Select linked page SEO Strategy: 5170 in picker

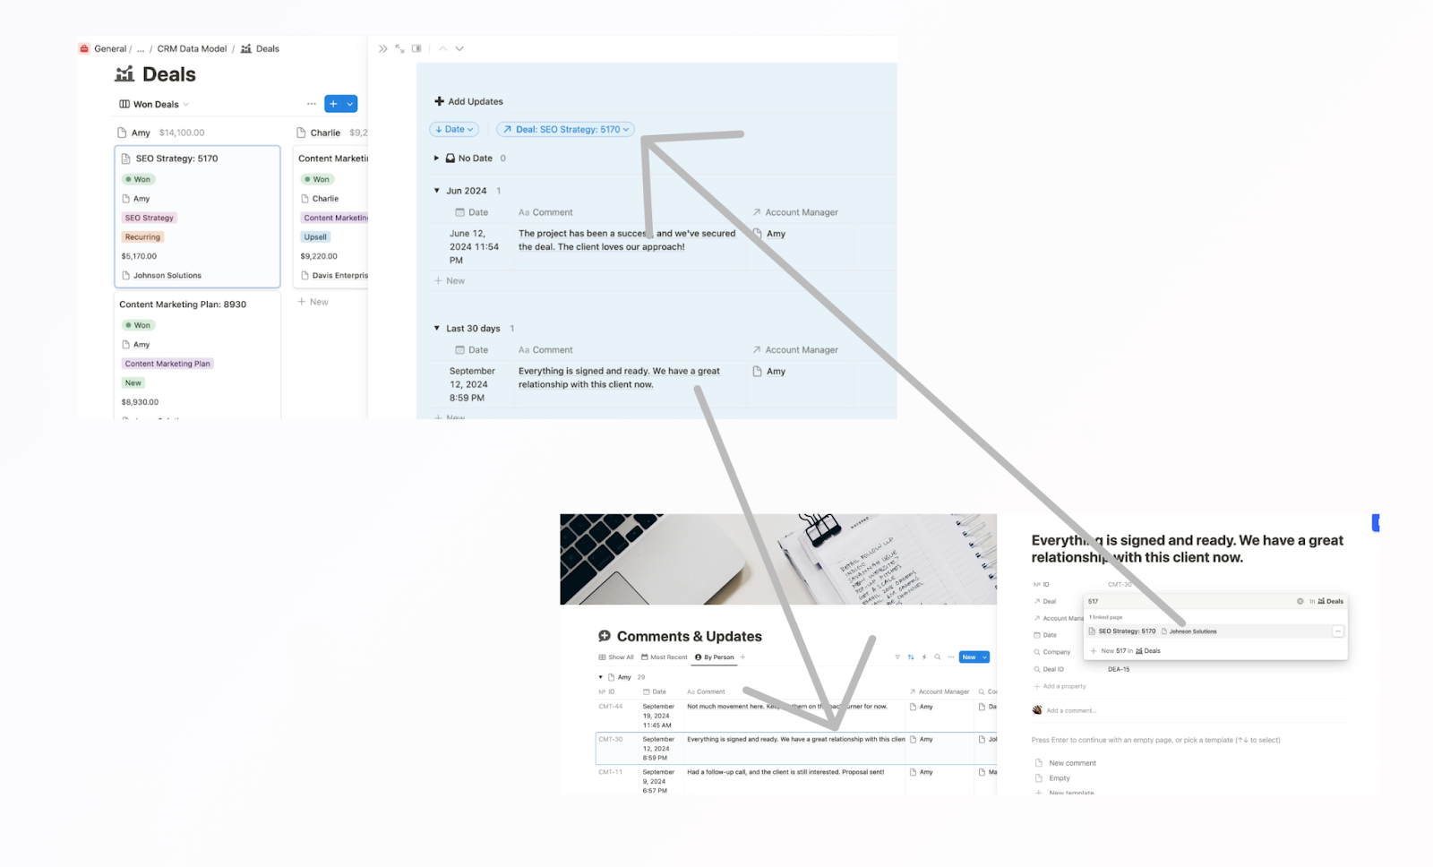(1209, 631)
